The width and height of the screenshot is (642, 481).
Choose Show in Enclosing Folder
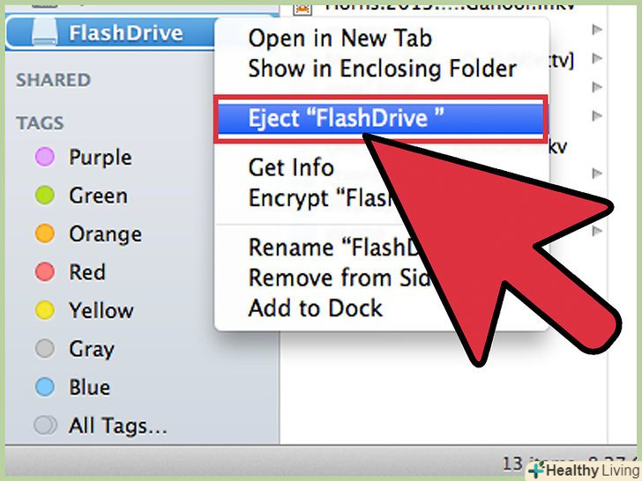(382, 69)
